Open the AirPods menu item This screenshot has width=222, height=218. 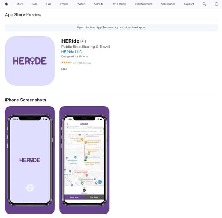pyautogui.click(x=98, y=4)
